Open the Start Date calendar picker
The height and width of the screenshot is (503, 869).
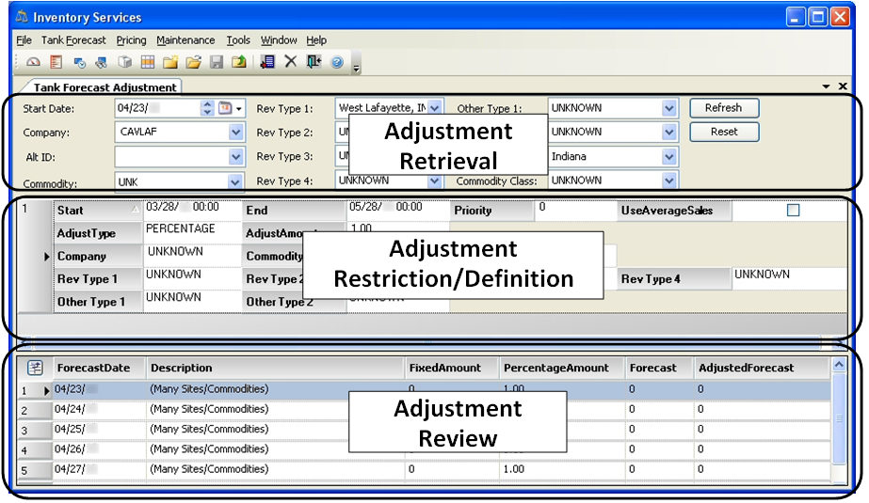pos(226,108)
